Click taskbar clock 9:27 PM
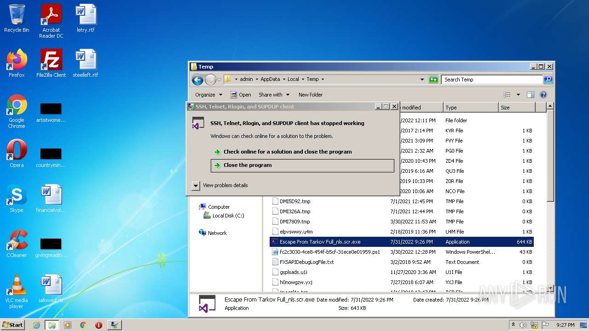This screenshot has height=331, width=589. point(565,325)
